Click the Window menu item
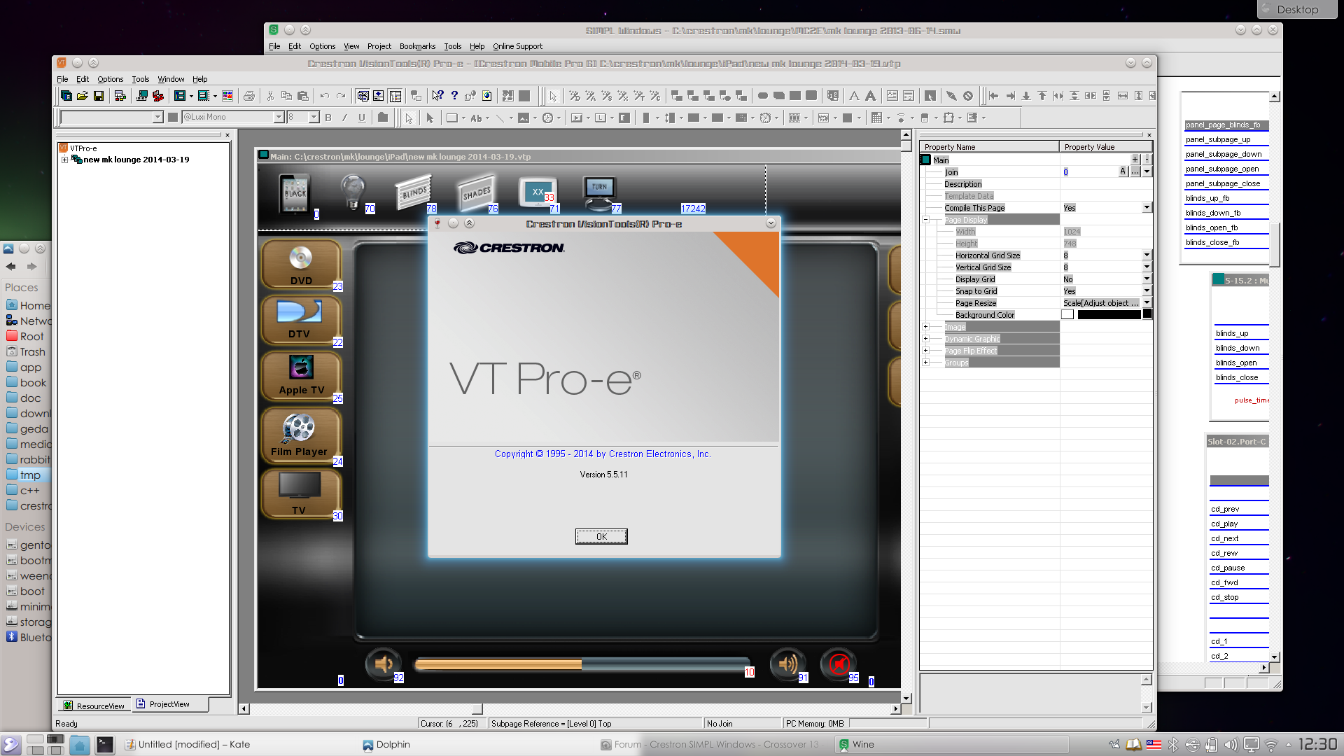 (169, 78)
